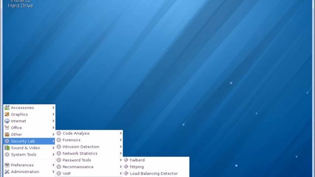Open the Preferences menu
This screenshot has width=315, height=177.
[30, 165]
